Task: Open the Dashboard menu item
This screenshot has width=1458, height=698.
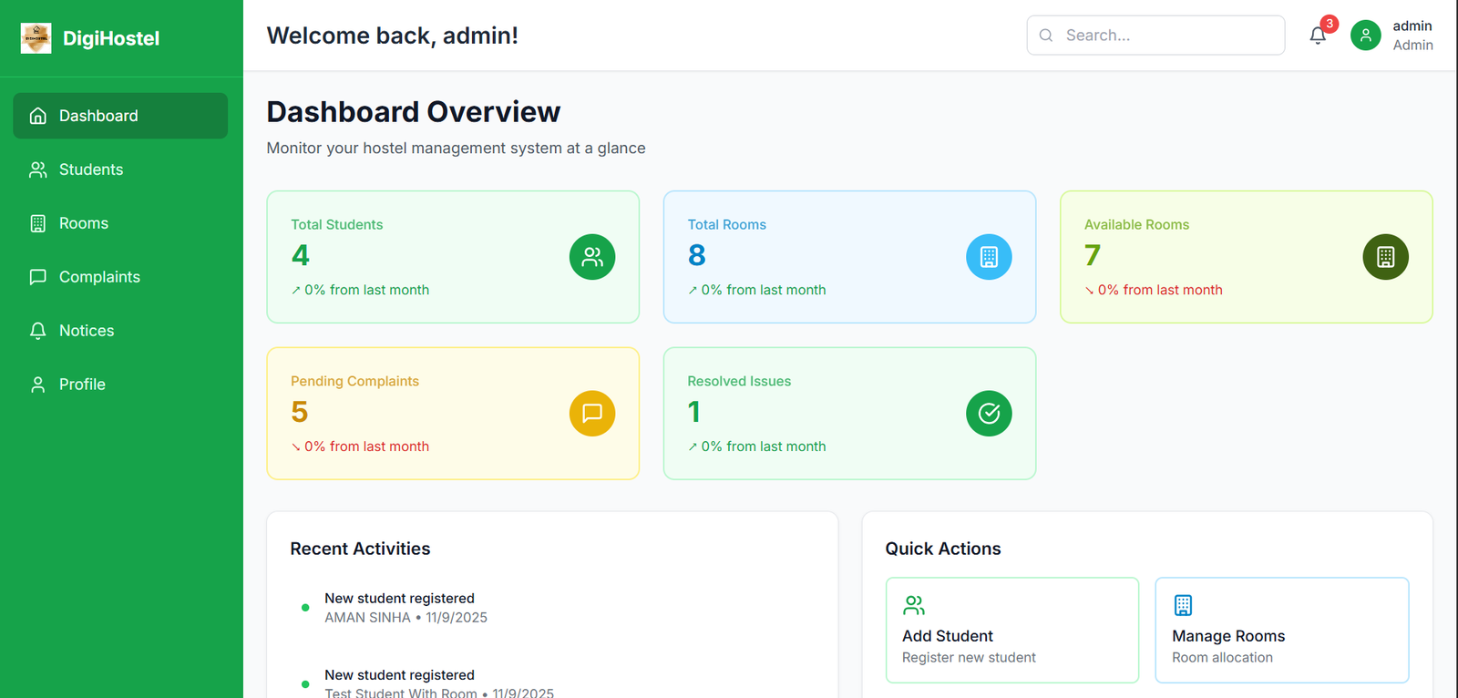Action: [120, 116]
